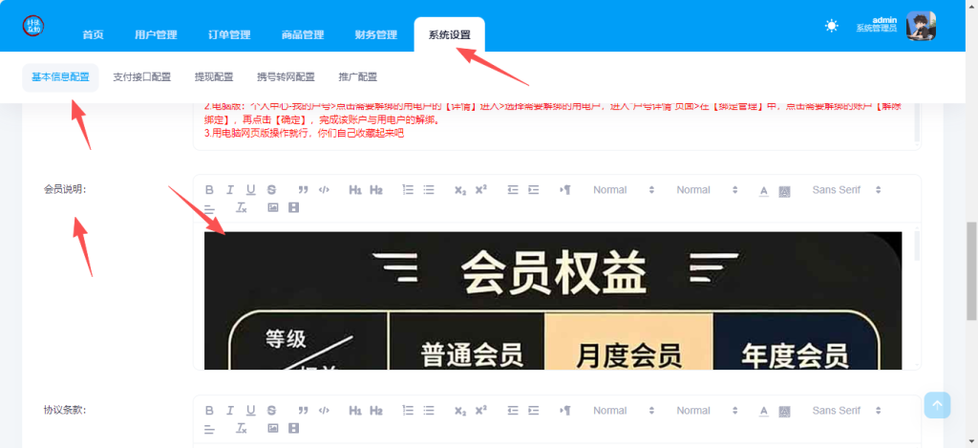978x448 pixels.
Task: Create bullet list in 协议条款 editor
Action: (429, 411)
